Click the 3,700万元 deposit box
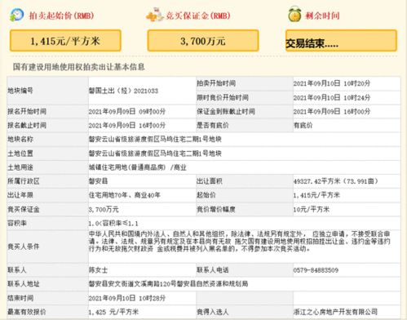The image size is (407, 320). (203, 41)
